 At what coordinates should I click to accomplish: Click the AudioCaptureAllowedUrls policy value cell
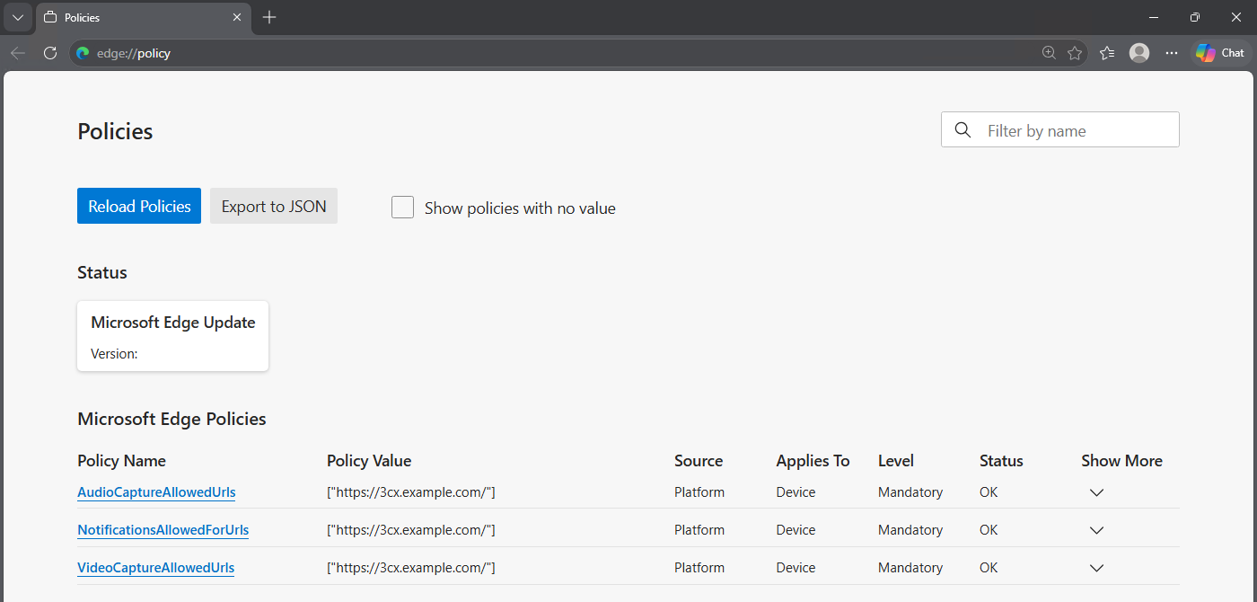pyautogui.click(x=411, y=492)
